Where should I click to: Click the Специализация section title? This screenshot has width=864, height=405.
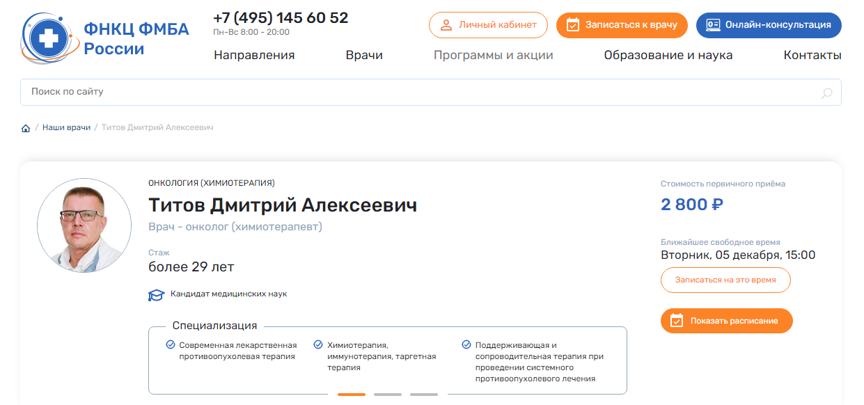pos(214,326)
